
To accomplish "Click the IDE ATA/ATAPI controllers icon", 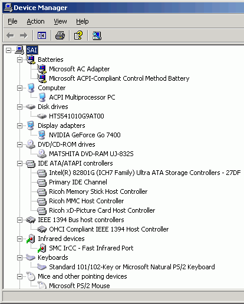I will click(31, 164).
